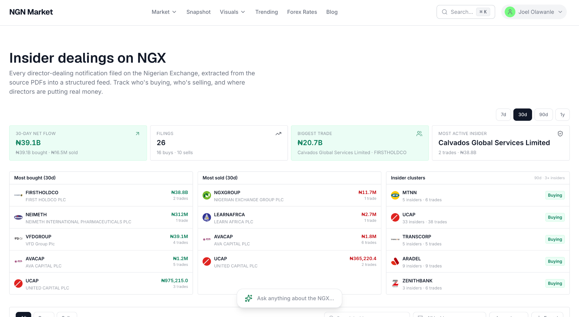Click the ₦365,220.4 UCAP sold amount
579x317 pixels.
(x=363, y=259)
